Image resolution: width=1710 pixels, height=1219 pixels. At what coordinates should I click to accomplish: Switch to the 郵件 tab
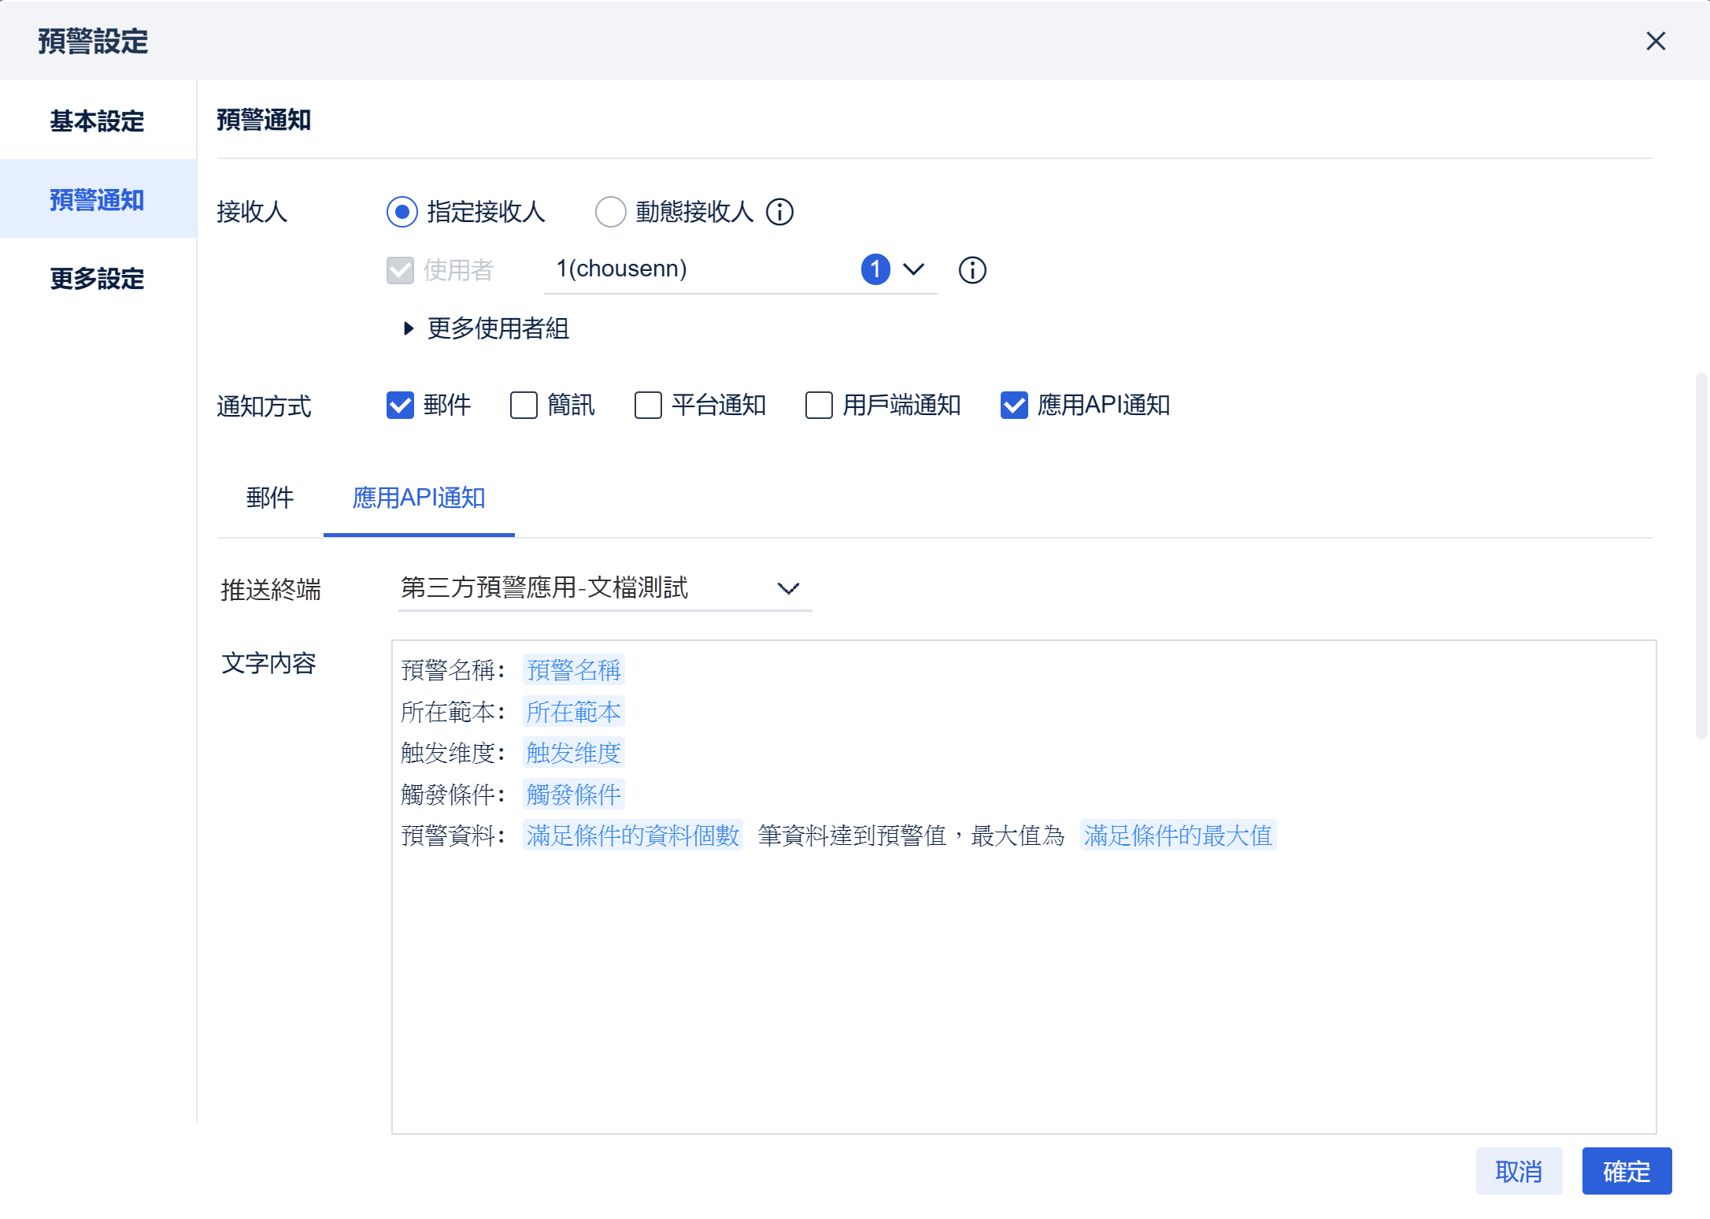(x=269, y=498)
